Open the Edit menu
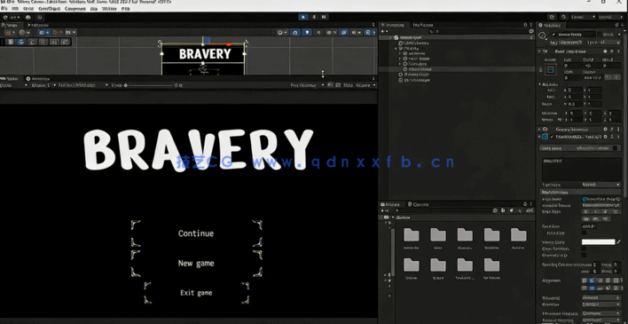The height and width of the screenshot is (324, 628). click(15, 8)
